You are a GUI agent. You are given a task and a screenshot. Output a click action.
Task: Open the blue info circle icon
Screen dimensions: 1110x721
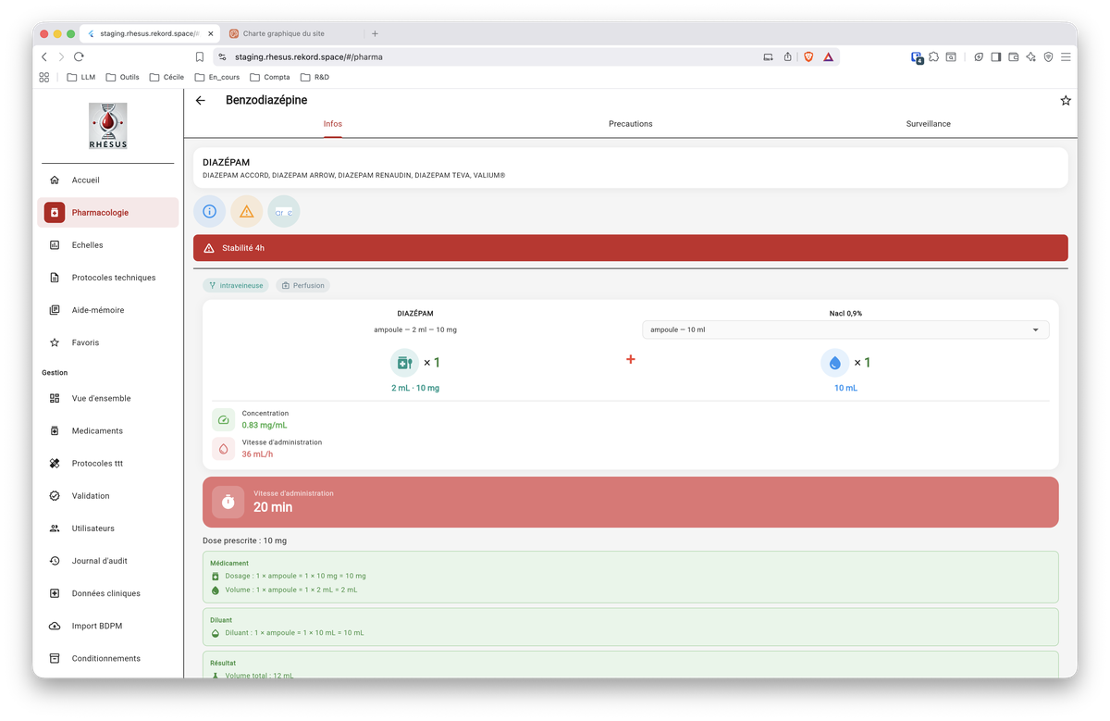[209, 212]
